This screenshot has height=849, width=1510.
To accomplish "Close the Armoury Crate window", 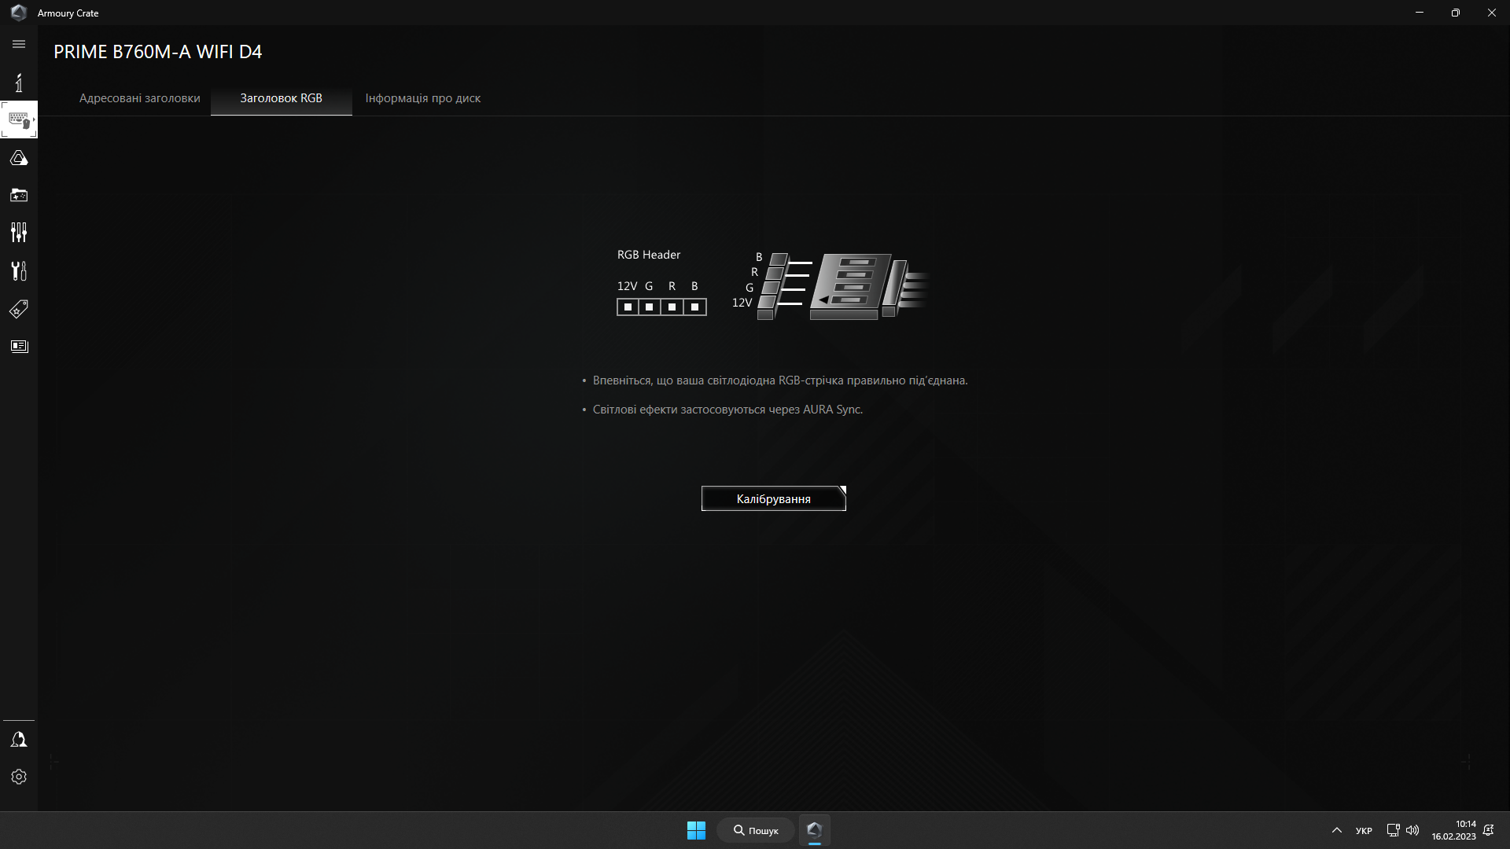I will (x=1492, y=13).
